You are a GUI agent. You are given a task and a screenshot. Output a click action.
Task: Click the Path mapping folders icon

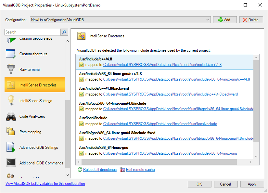click(x=11, y=131)
